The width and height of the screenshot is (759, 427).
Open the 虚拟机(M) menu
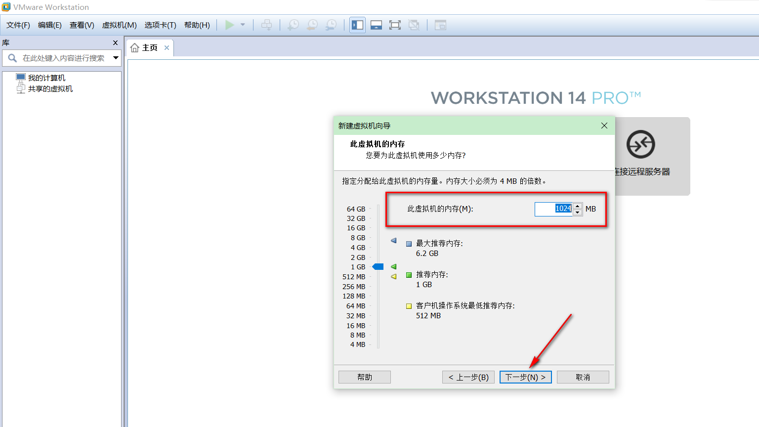pyautogui.click(x=119, y=25)
